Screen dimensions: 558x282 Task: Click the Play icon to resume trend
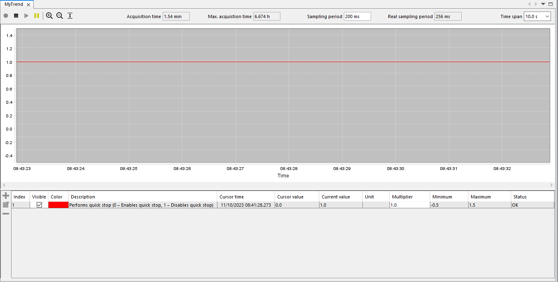pyautogui.click(x=26, y=16)
